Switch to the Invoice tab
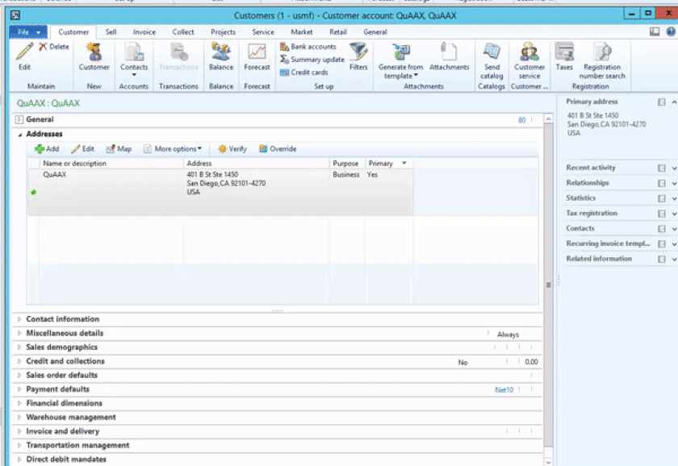The width and height of the screenshot is (678, 466). pos(144,32)
